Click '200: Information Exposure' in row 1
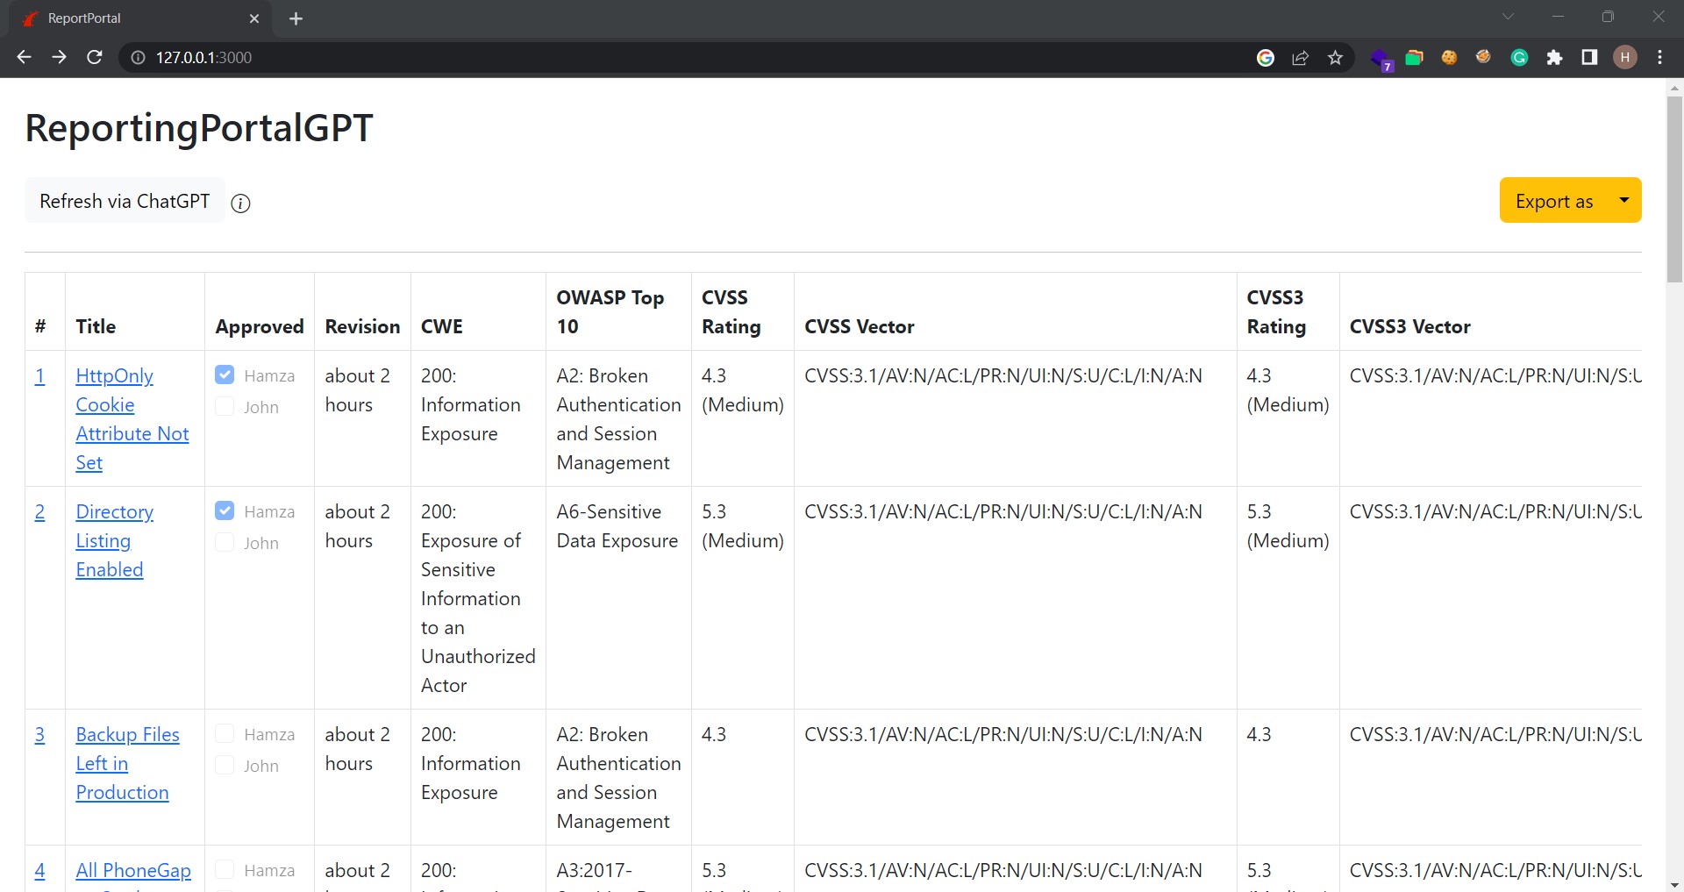The height and width of the screenshot is (892, 1684). pos(471,404)
